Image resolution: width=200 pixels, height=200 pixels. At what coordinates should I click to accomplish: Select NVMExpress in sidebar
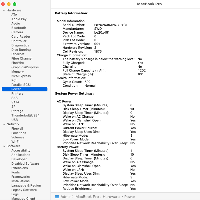21,76
